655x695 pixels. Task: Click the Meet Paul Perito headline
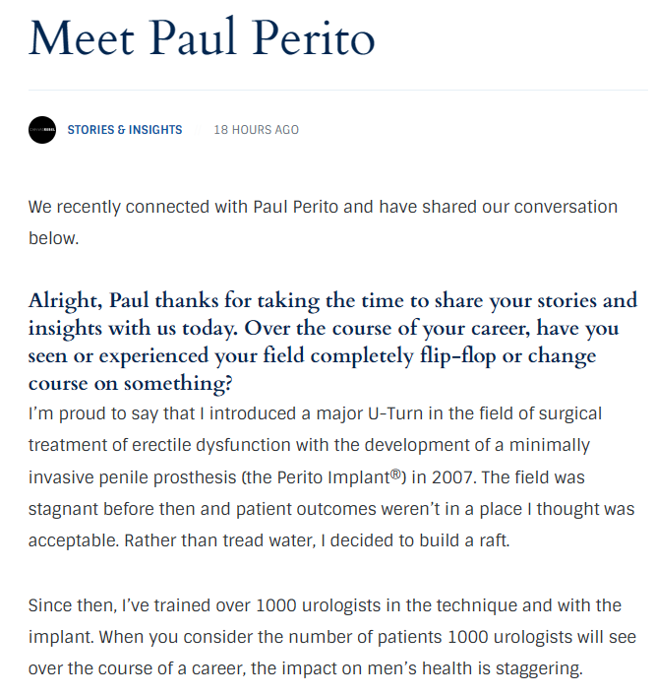pos(202,37)
